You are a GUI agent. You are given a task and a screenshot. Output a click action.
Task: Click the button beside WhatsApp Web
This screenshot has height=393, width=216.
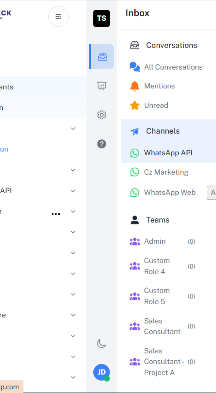coord(211,193)
